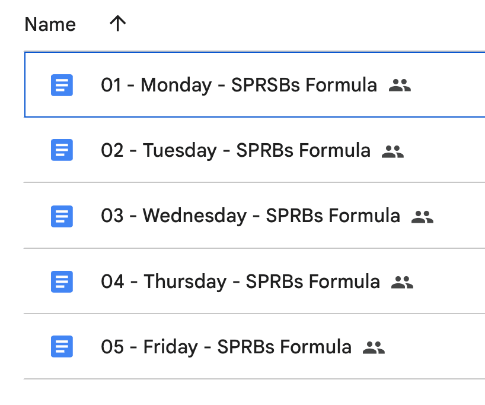Viewport: 485px width, 405px height.
Task: Click the shared icon next to Tuesday file
Action: (x=393, y=151)
